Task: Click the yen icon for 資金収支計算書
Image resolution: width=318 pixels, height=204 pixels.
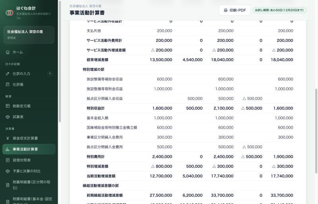Action: (x=8, y=138)
